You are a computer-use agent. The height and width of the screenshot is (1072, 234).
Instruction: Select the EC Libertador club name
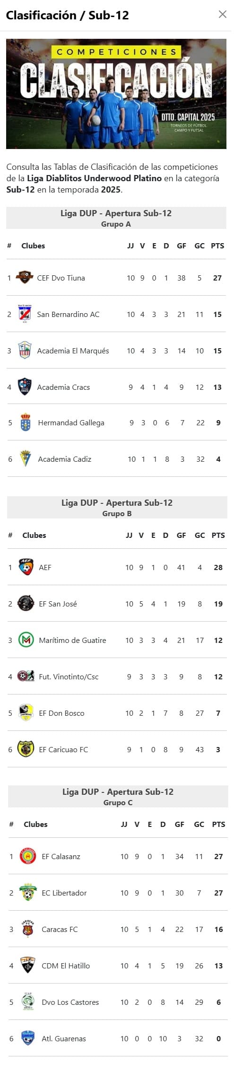click(64, 893)
